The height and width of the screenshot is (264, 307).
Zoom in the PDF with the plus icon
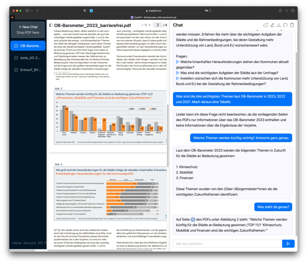tap(150, 25)
